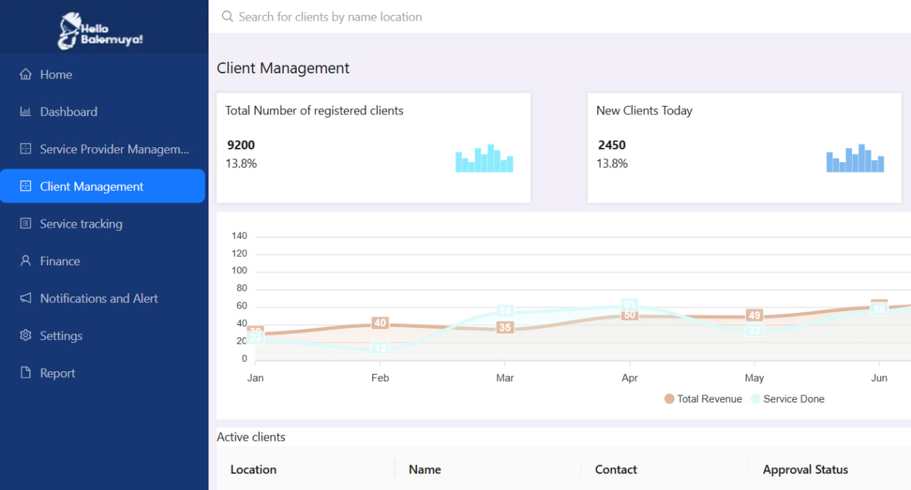Select the Total Number of registered clients card
Screen dimensions: 911x490
[x=373, y=147]
